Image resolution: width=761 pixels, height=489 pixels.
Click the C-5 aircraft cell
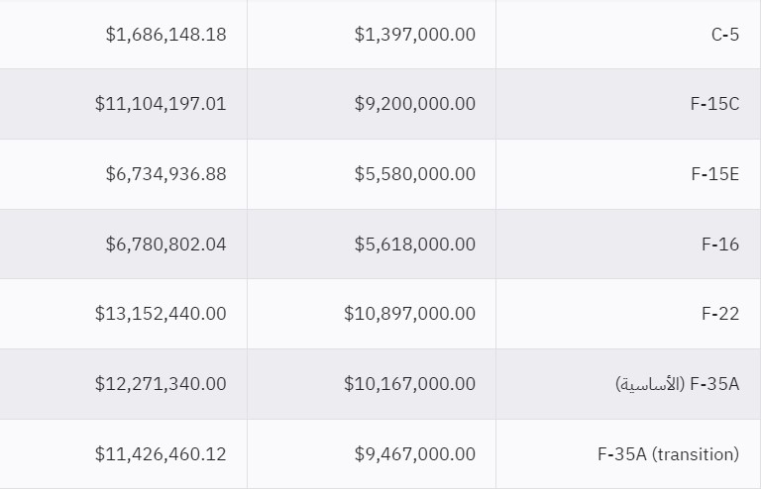point(724,34)
